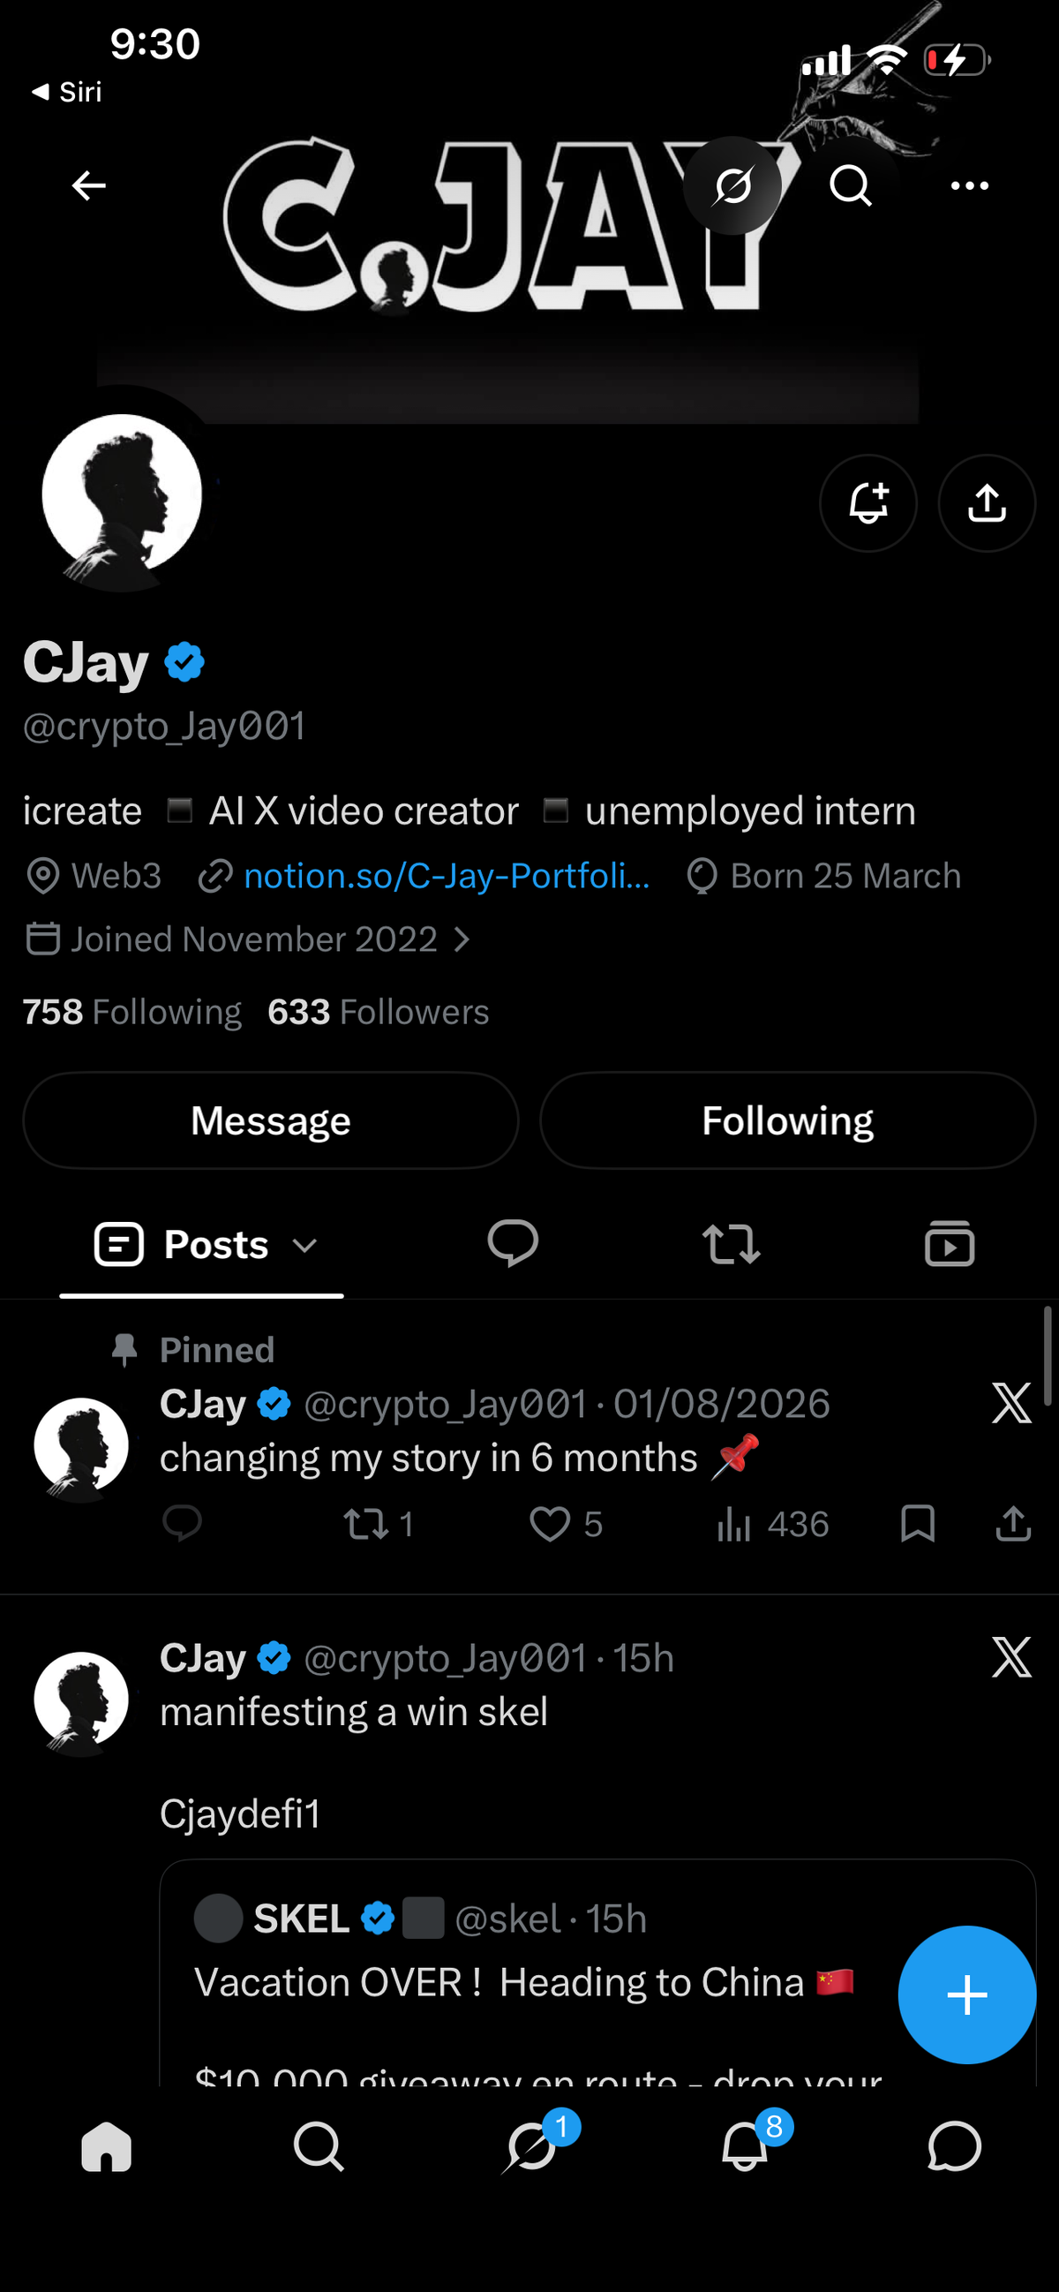Tap the blue compose plus button

click(x=966, y=1994)
